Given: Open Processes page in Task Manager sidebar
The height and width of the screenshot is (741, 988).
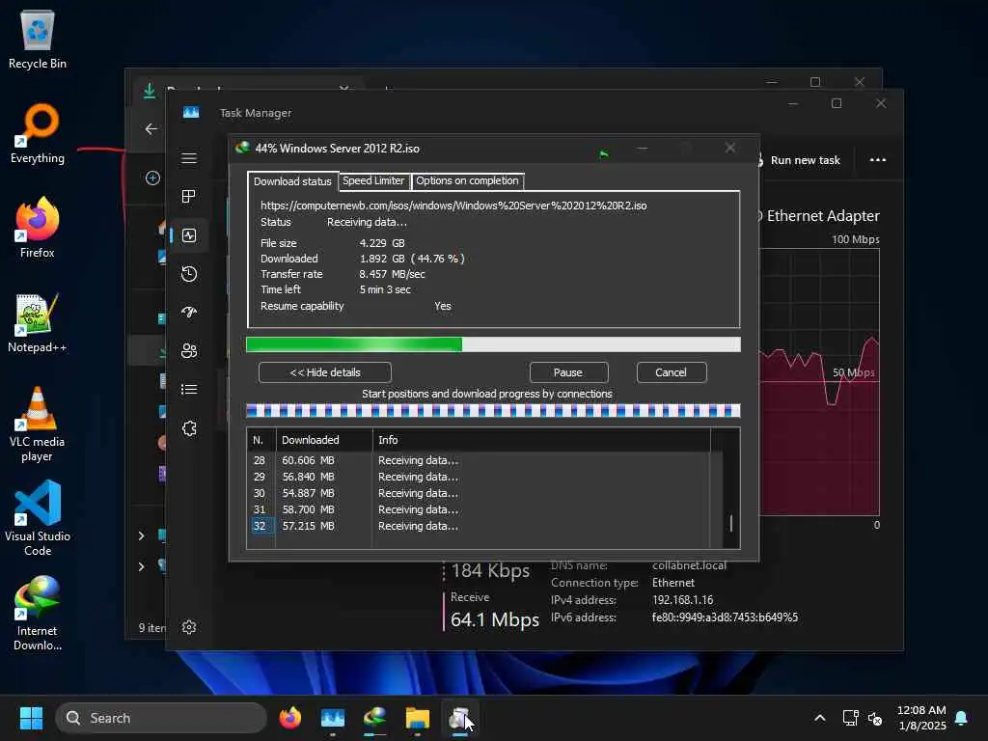Looking at the screenshot, I should click(x=189, y=197).
